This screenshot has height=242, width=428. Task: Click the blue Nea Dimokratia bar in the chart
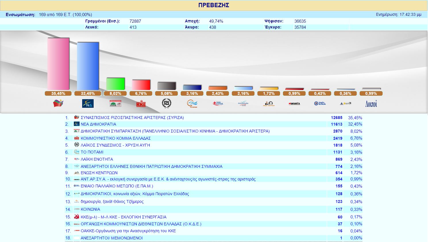pos(88,66)
